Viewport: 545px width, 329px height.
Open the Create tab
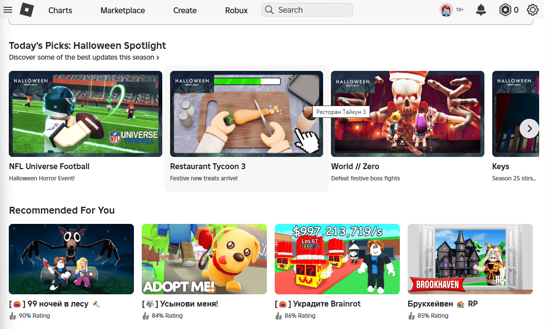coord(185,10)
